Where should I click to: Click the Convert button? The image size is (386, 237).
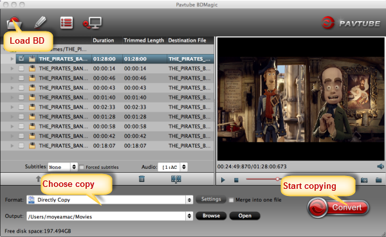click(338, 207)
